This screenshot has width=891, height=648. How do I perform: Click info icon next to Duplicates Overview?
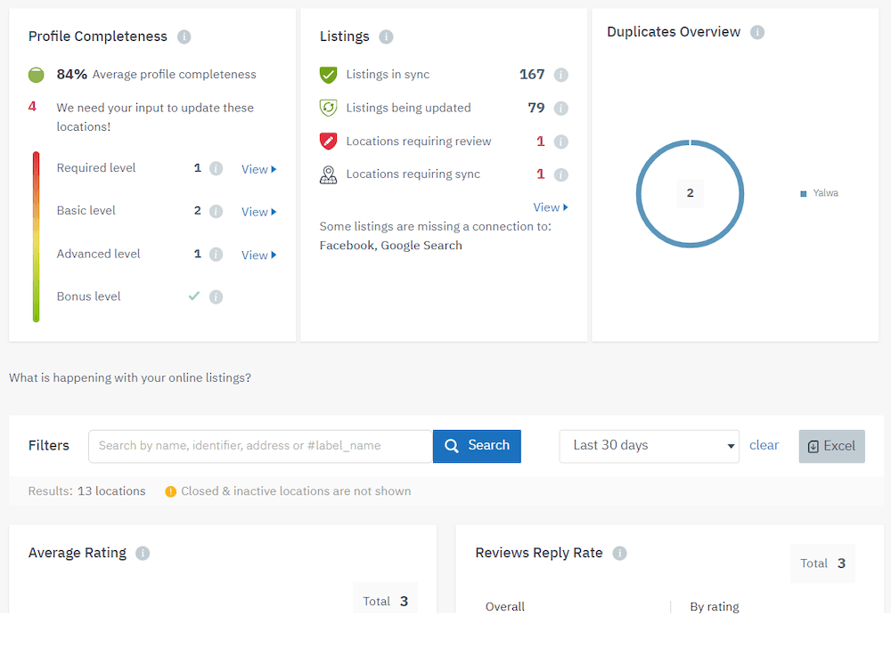[757, 32]
